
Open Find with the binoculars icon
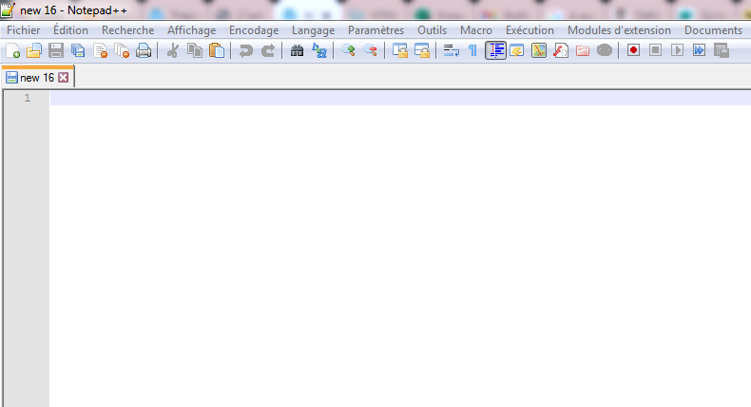click(297, 50)
